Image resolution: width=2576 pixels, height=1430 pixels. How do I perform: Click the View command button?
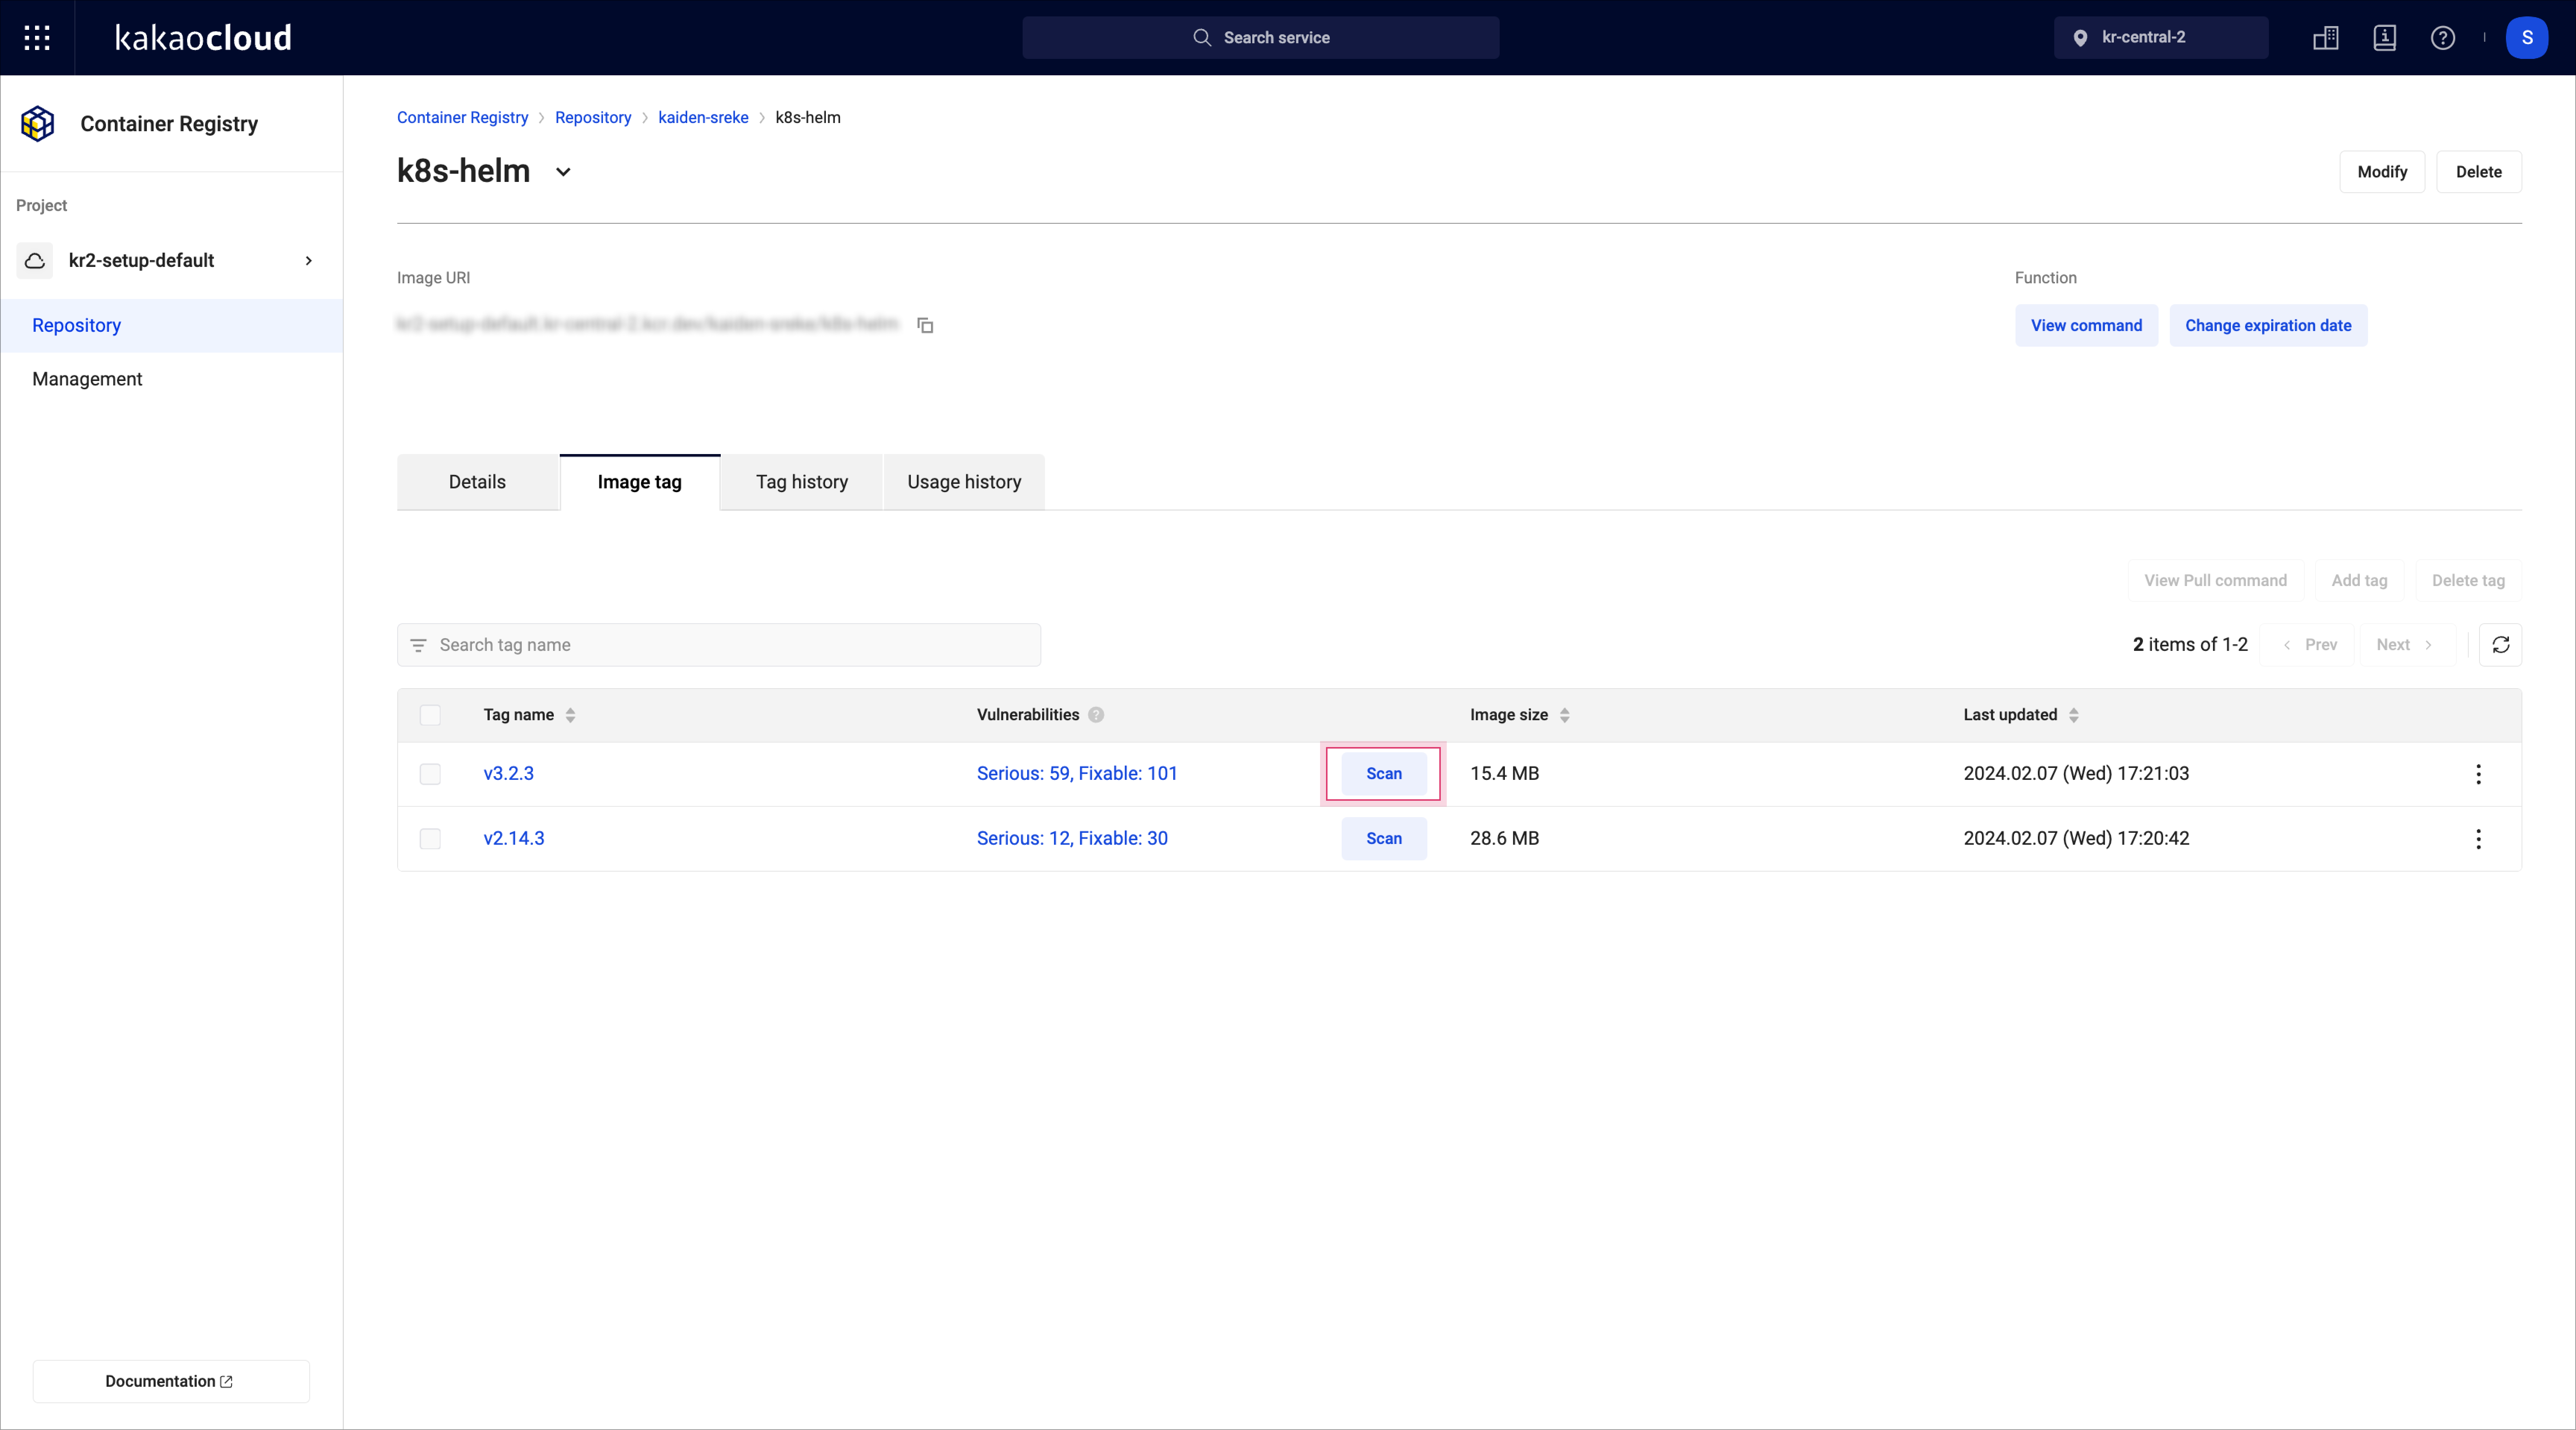pyautogui.click(x=2086, y=326)
